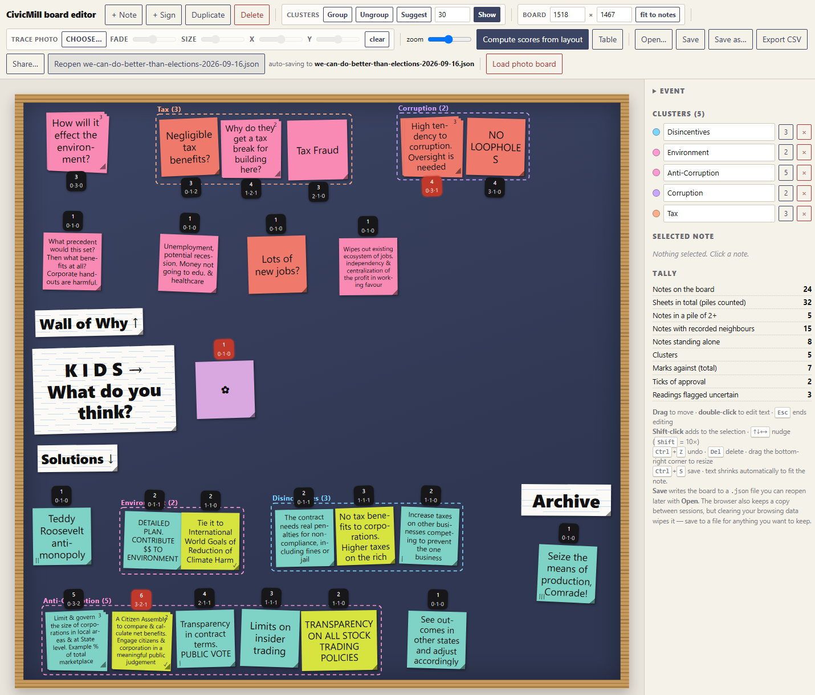Expand the EVENT section
Viewport: 815px width, 695px height.
tap(669, 91)
